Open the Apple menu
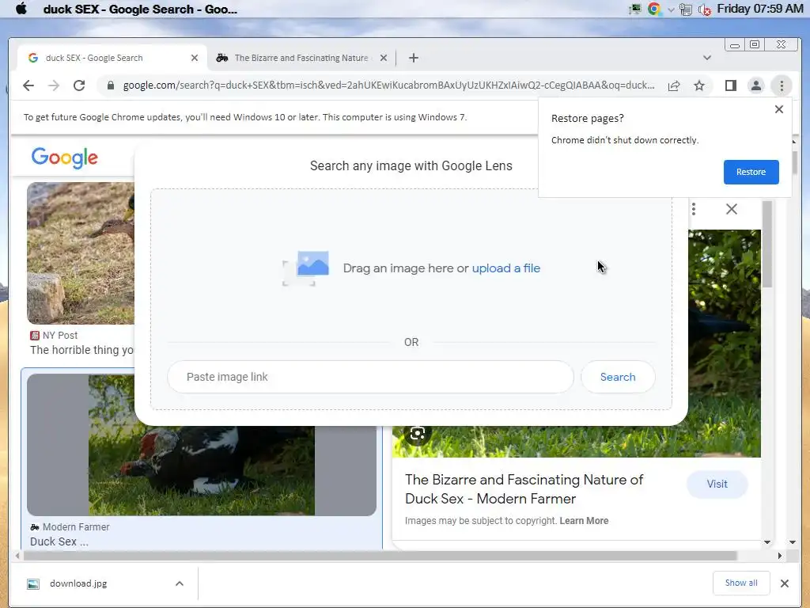 tap(21, 9)
